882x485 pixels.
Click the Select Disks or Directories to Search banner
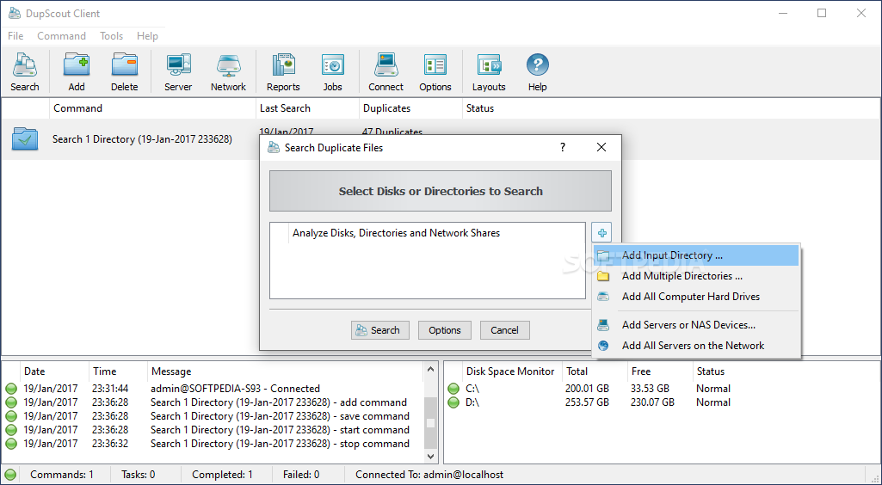coord(441,191)
